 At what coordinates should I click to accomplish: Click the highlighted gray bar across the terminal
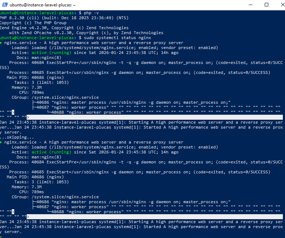[x=142, y=117]
